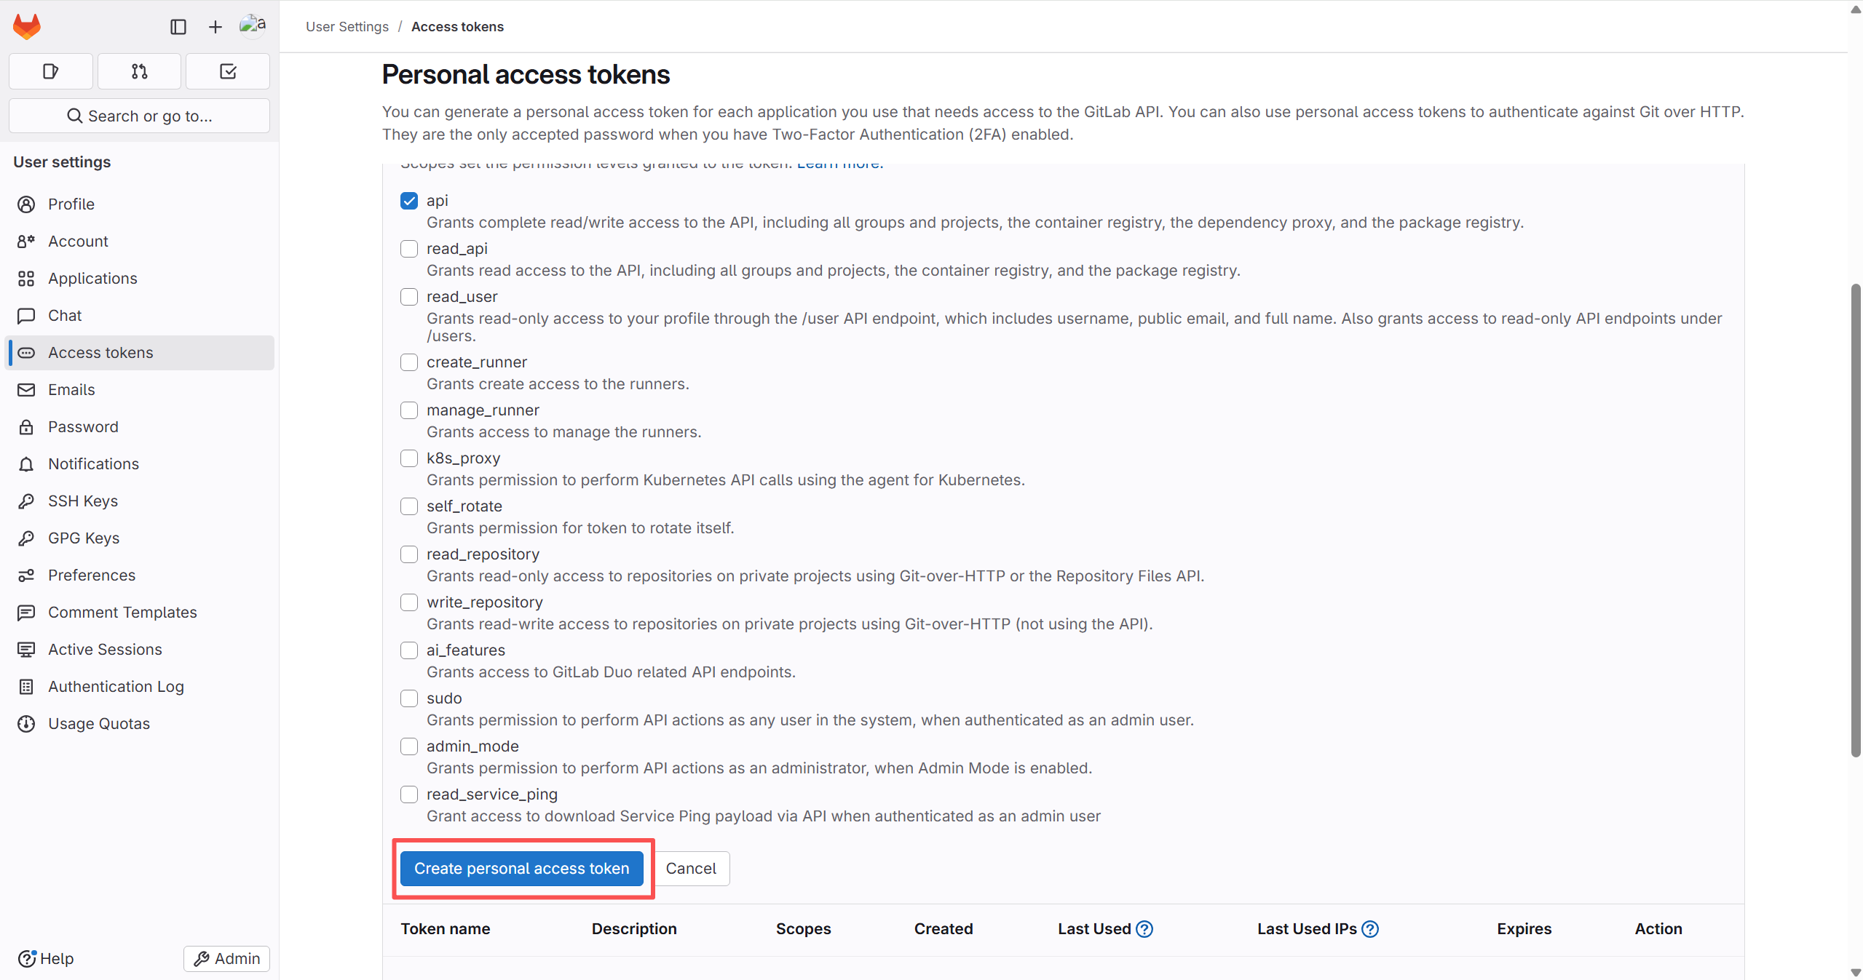Enable the read_api scope checkbox
This screenshot has height=980, width=1863.
pyautogui.click(x=409, y=249)
